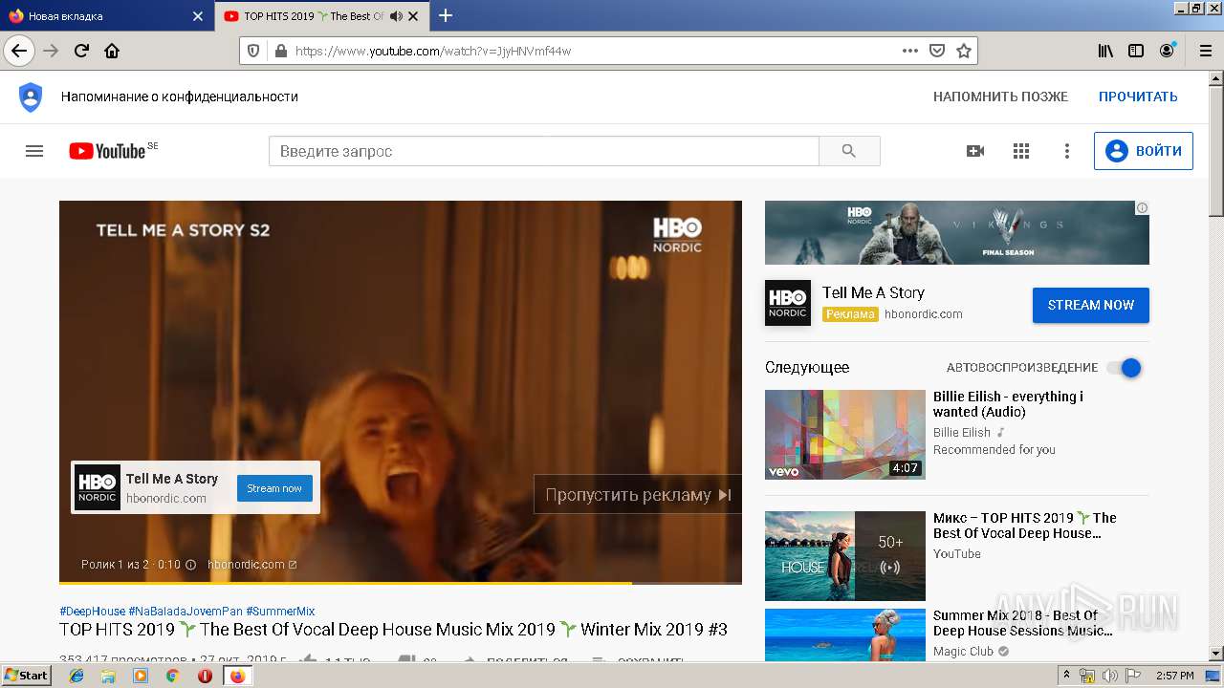Screen dimensions: 1224x688
Task: Open tracking protection shield in address bar
Action: tap(253, 51)
